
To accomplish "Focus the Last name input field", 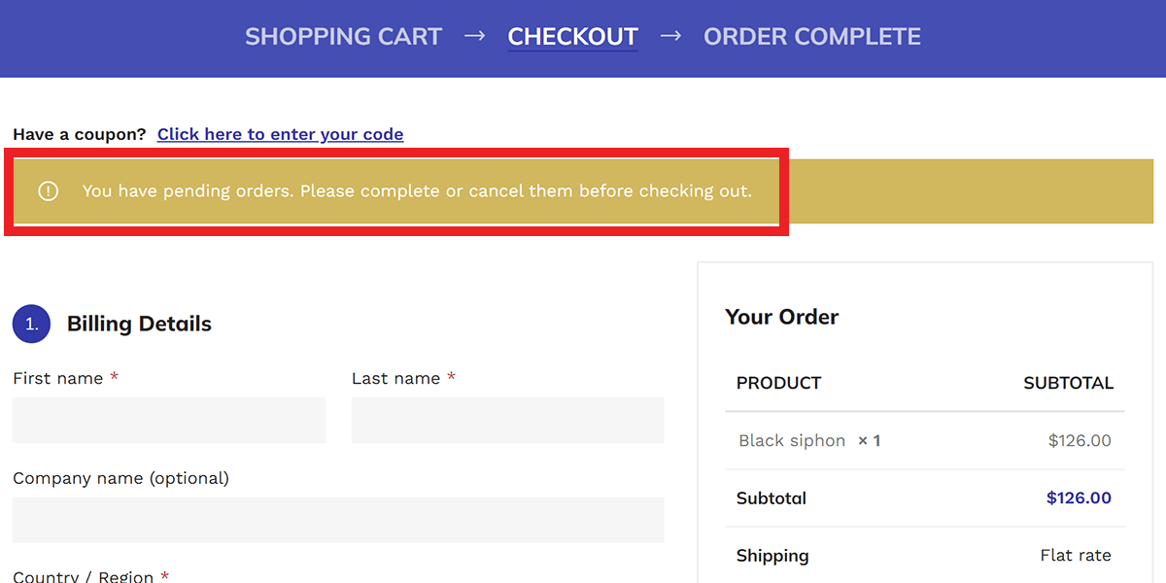I will pos(507,420).
